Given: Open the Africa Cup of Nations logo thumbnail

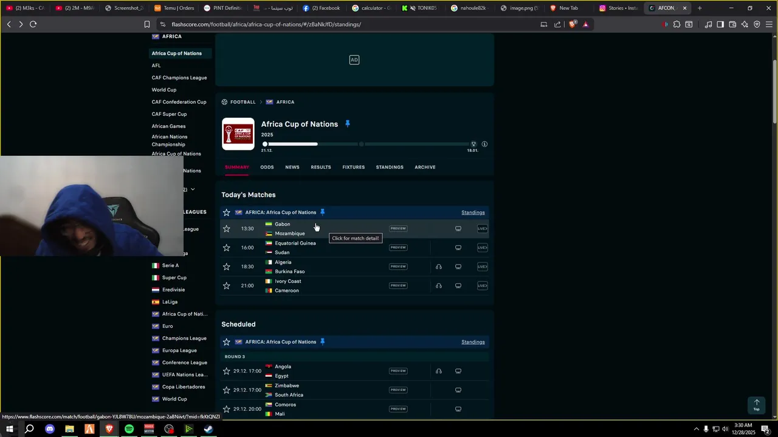Looking at the screenshot, I should tap(238, 134).
